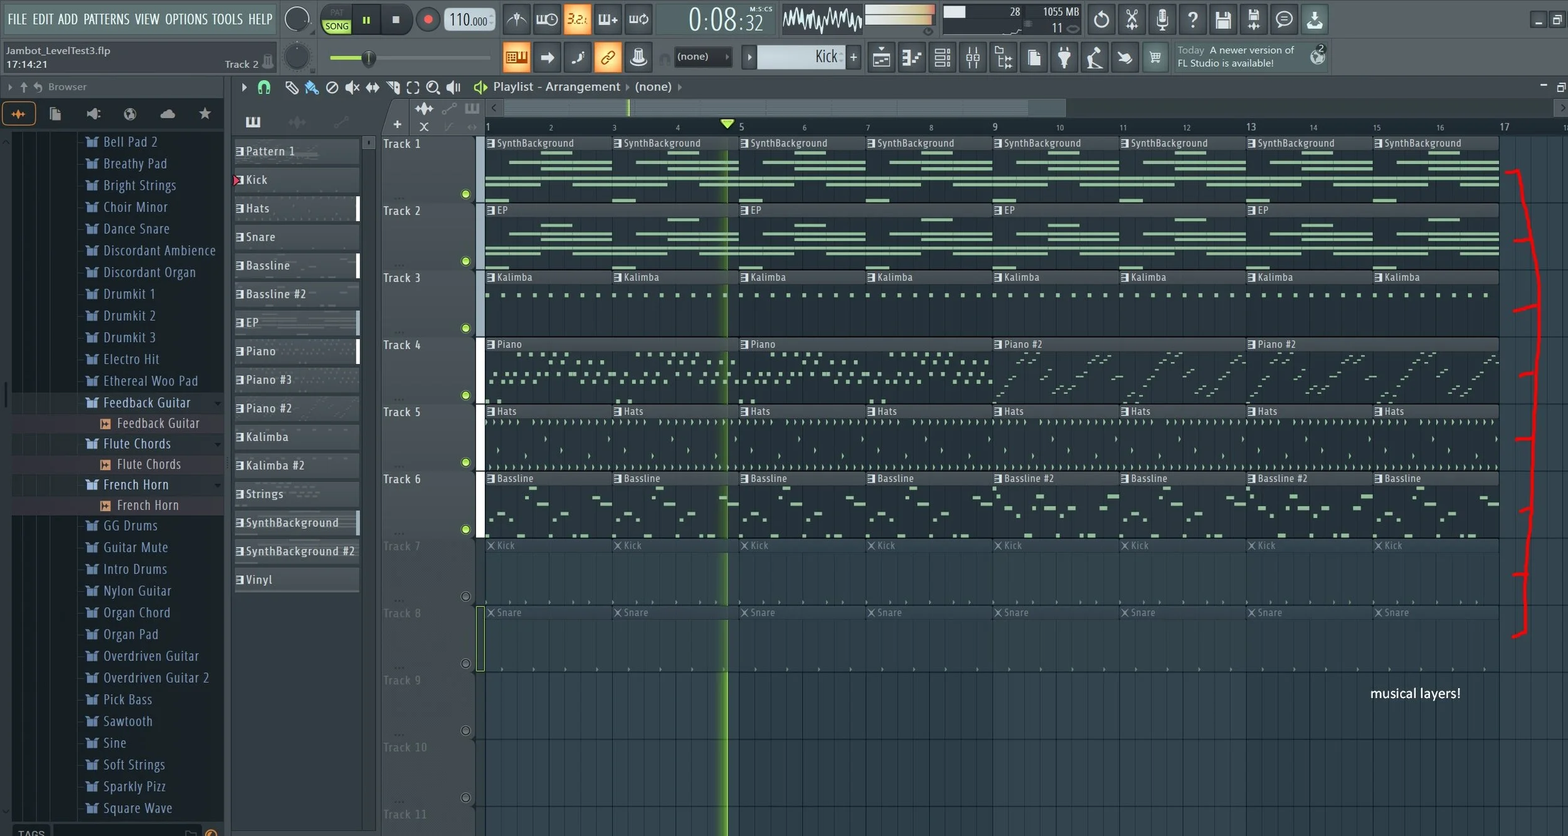This screenshot has width=1568, height=836.
Task: Open the Mixer window icon
Action: click(973, 58)
